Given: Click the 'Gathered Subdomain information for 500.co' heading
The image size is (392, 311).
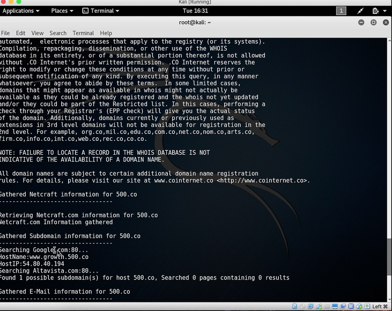Looking at the screenshot, I should (x=70, y=236).
